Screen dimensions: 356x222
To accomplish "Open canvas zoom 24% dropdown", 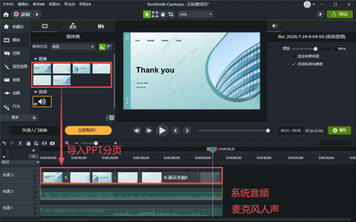I will [195, 14].
